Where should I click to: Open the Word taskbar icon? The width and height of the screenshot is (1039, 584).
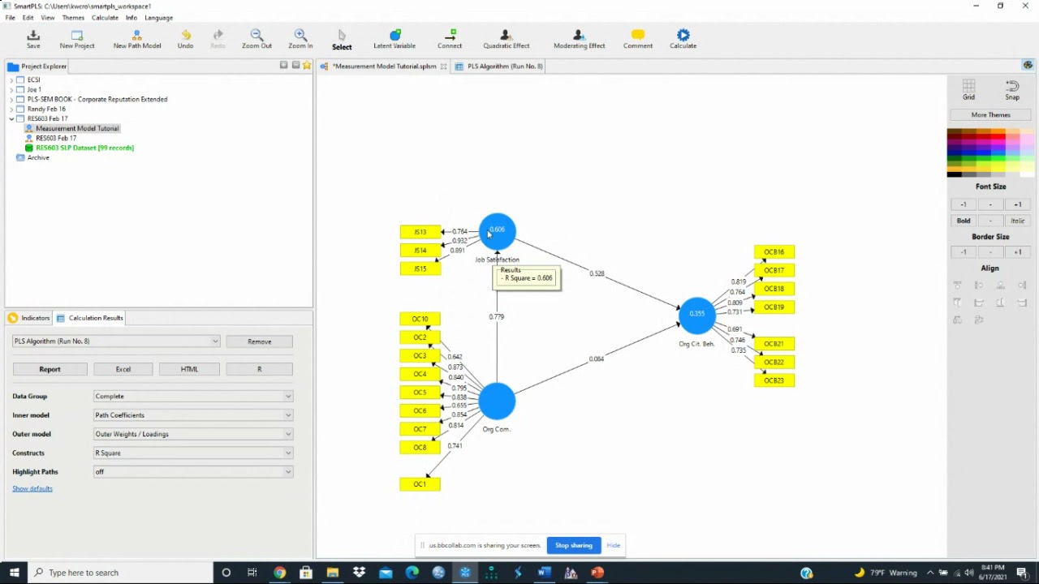[x=544, y=573]
